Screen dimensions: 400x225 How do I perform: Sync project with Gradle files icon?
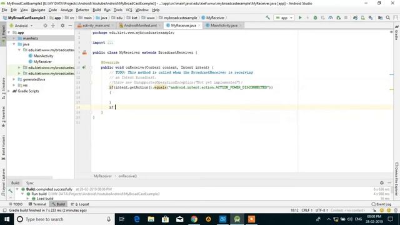pyautogui.click(x=355, y=17)
